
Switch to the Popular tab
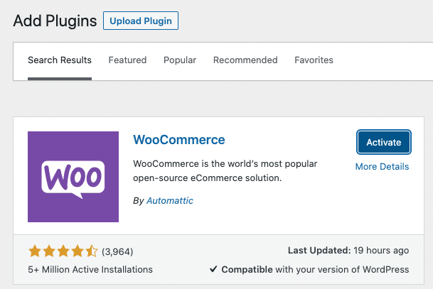(x=180, y=60)
